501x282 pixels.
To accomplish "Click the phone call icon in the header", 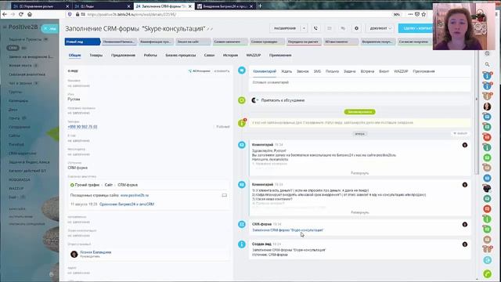I will [x=315, y=28].
